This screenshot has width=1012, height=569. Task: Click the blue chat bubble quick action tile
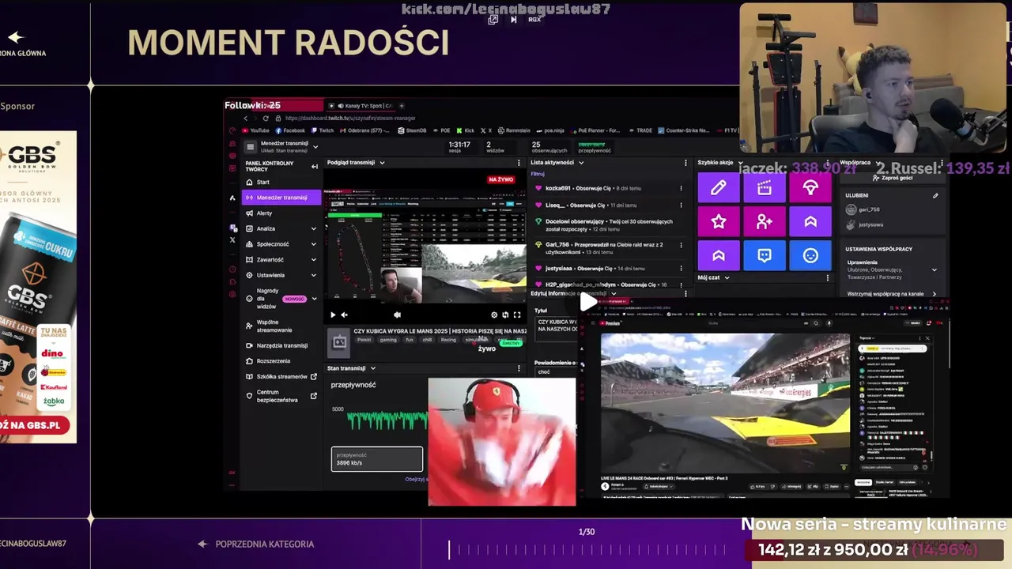(x=764, y=255)
